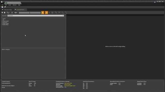Select the Nodal Offset category label

click(x=5, y=25)
